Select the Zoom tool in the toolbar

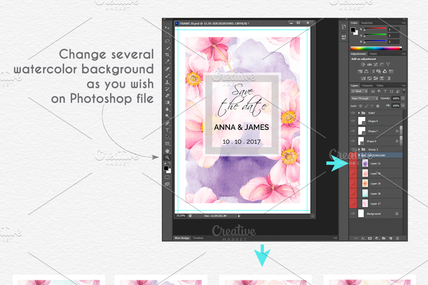pyautogui.click(x=167, y=157)
